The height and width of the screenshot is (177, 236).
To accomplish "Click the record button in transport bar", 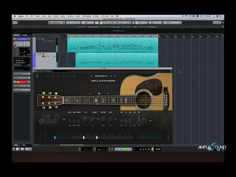I will (x=129, y=149).
